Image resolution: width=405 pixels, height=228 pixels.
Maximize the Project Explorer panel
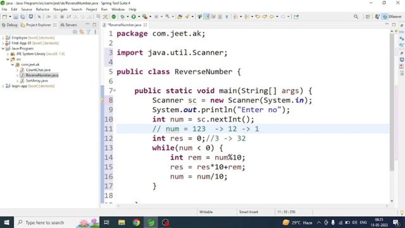(x=94, y=25)
